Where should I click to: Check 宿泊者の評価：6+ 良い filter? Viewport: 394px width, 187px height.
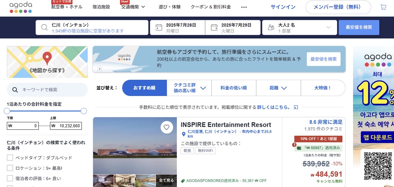pyautogui.click(x=10, y=178)
